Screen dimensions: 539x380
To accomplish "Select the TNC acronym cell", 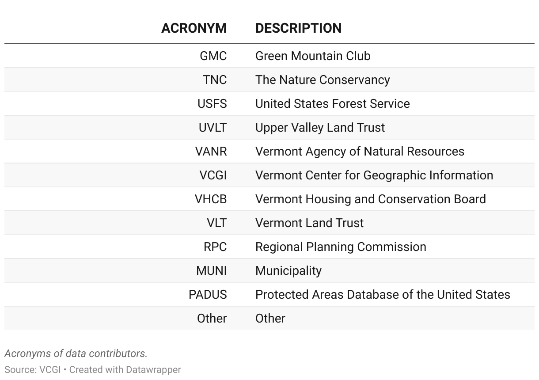I will click(215, 80).
